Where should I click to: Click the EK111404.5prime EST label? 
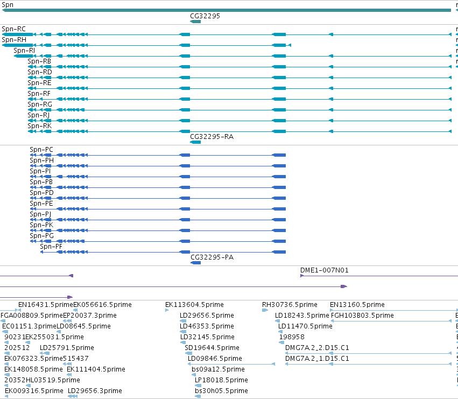pyautogui.click(x=96, y=370)
